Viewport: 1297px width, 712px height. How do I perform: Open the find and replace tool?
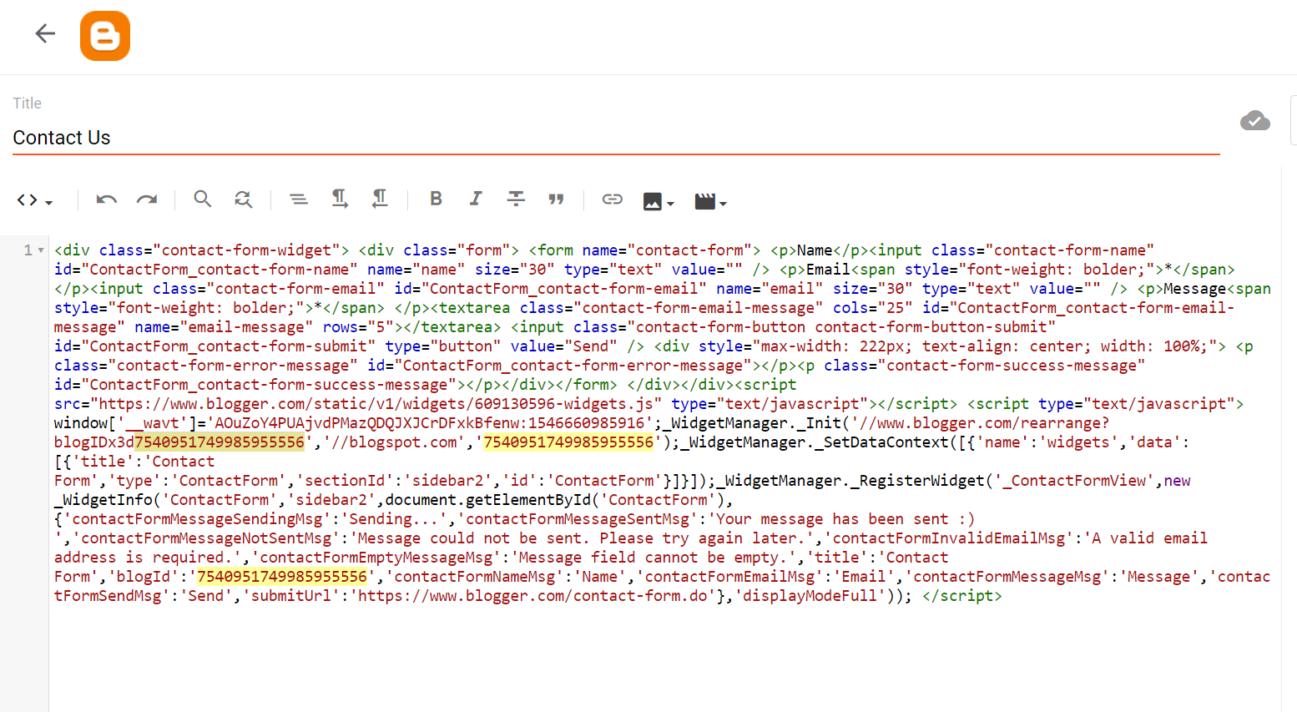243,199
